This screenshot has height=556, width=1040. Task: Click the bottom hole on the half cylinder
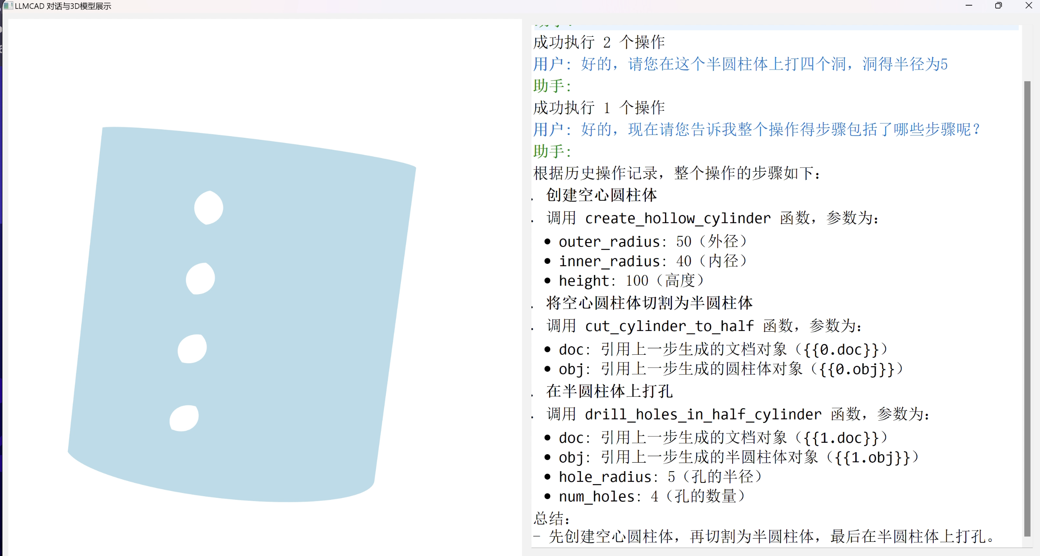tap(184, 419)
